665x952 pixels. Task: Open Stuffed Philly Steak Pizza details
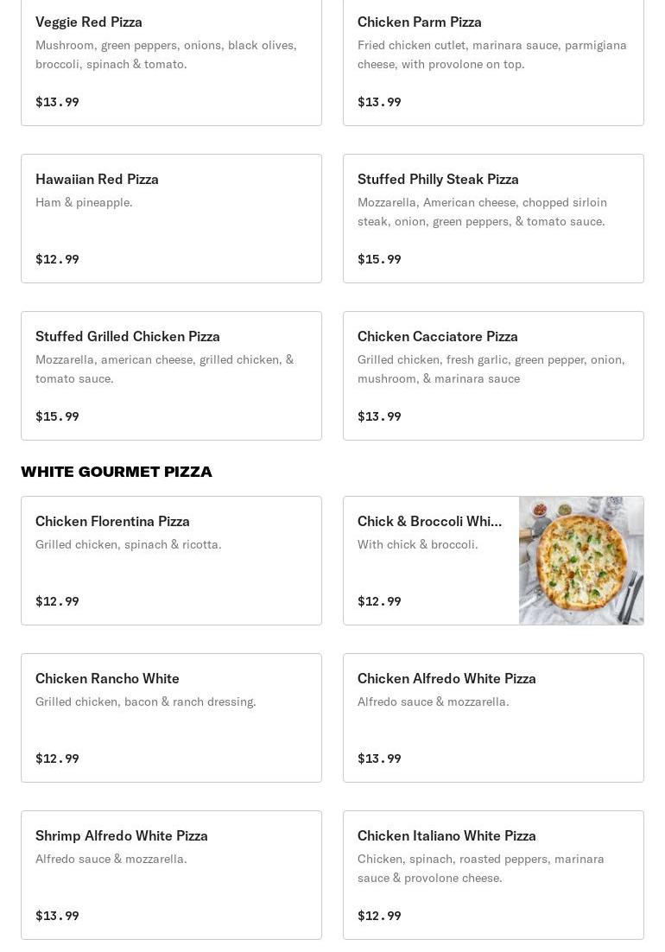pos(493,218)
